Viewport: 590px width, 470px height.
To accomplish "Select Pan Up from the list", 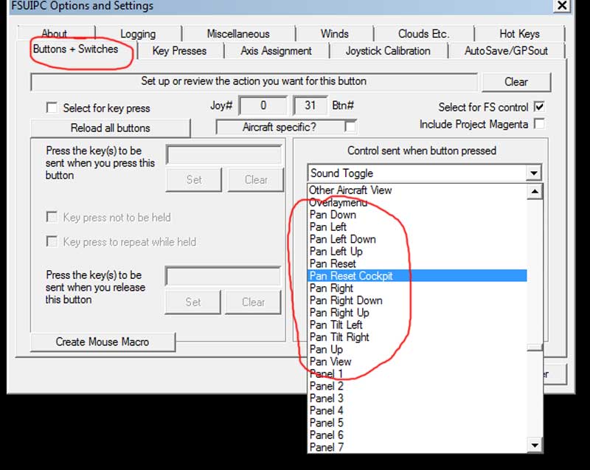I will pos(417,349).
